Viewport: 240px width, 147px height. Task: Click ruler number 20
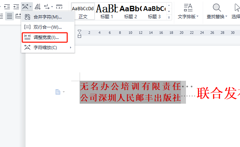(x=182, y=33)
